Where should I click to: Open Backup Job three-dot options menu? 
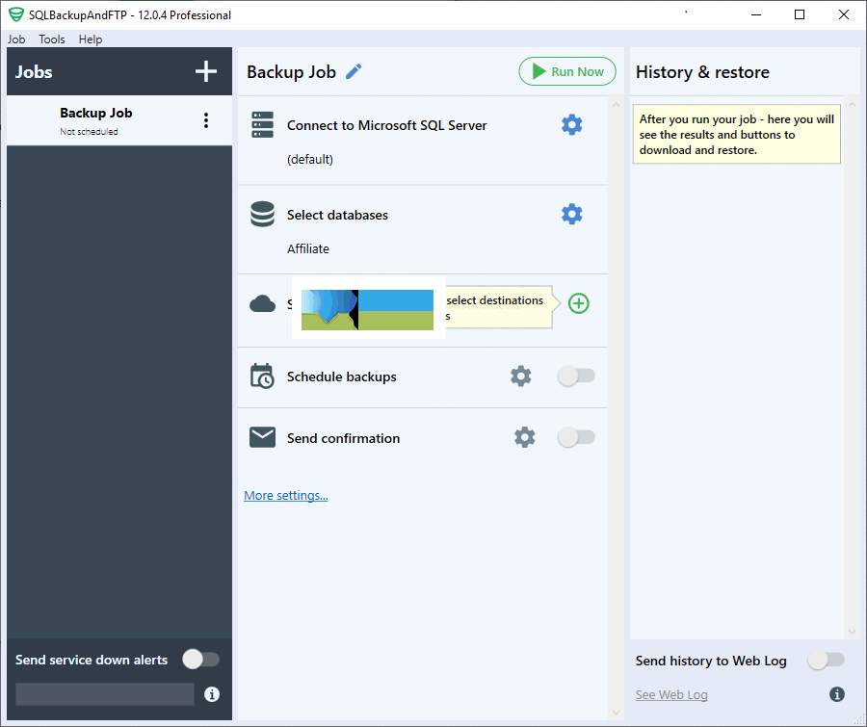click(x=206, y=120)
